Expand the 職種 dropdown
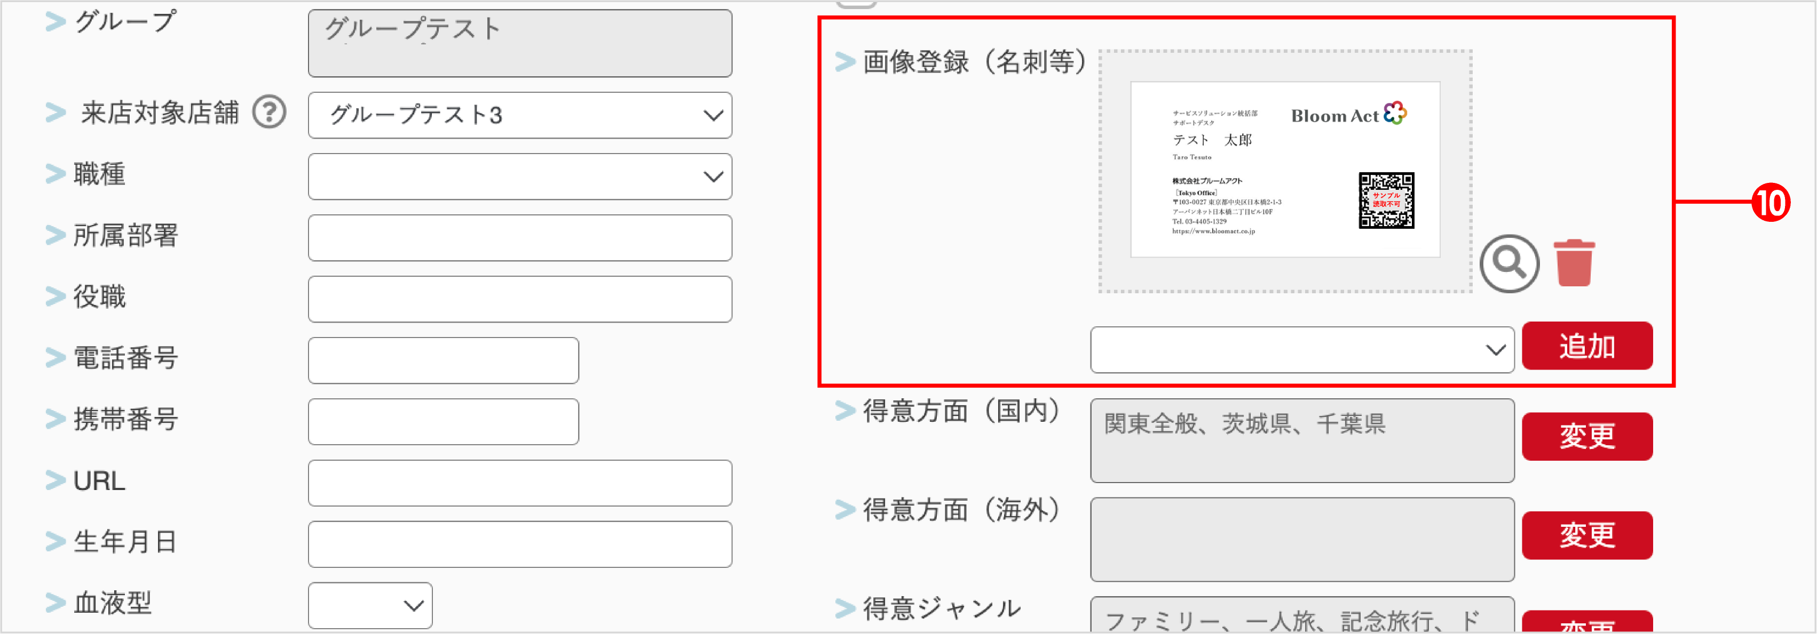The height and width of the screenshot is (634, 1817). [x=520, y=177]
